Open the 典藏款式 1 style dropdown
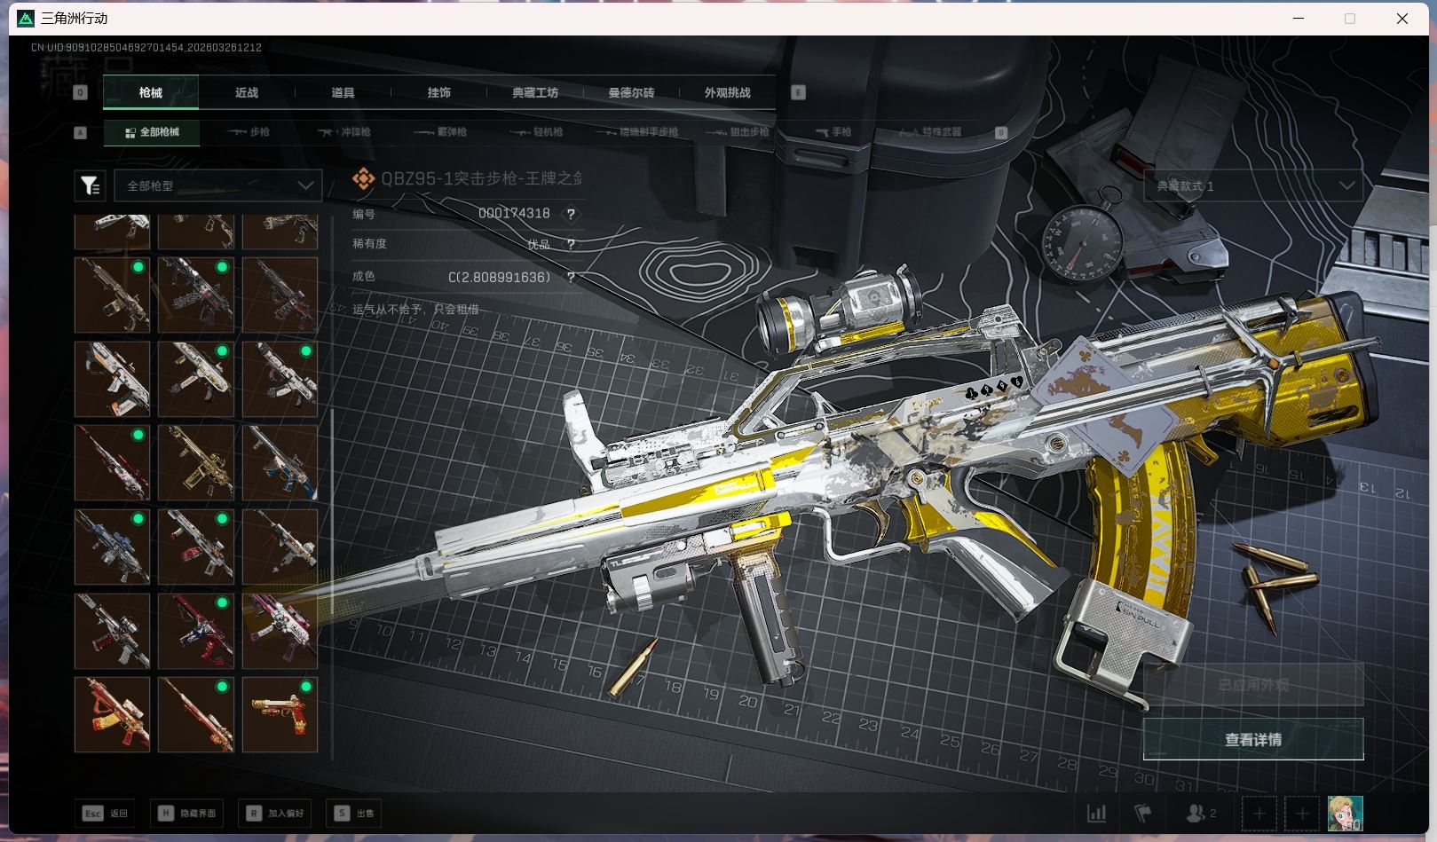The height and width of the screenshot is (842, 1437). click(1253, 185)
